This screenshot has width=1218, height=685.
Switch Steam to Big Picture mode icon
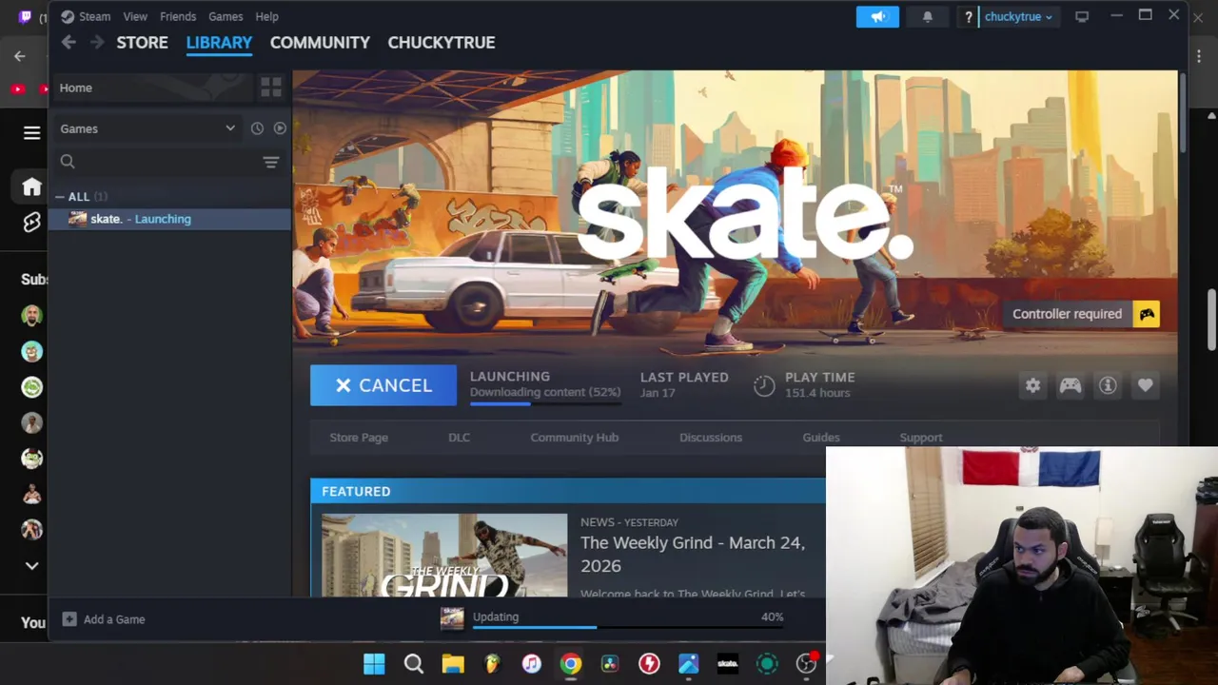[1082, 16]
